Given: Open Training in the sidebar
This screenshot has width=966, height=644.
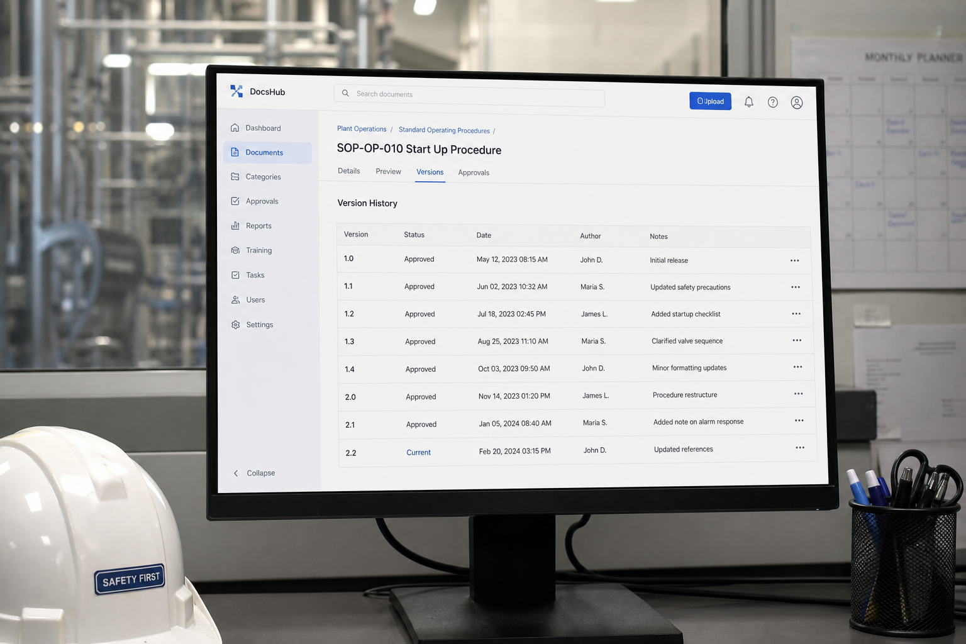Looking at the screenshot, I should point(258,250).
